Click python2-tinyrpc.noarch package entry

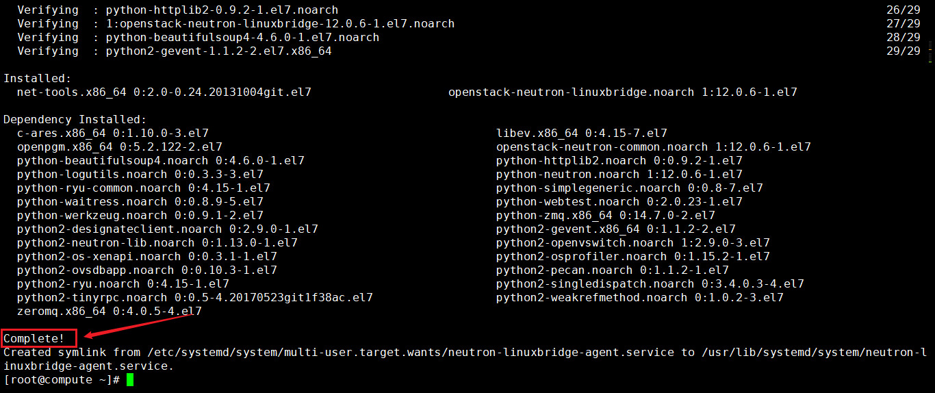click(195, 297)
